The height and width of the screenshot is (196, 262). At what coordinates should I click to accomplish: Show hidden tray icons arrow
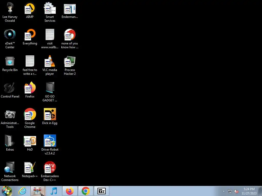tap(224, 191)
